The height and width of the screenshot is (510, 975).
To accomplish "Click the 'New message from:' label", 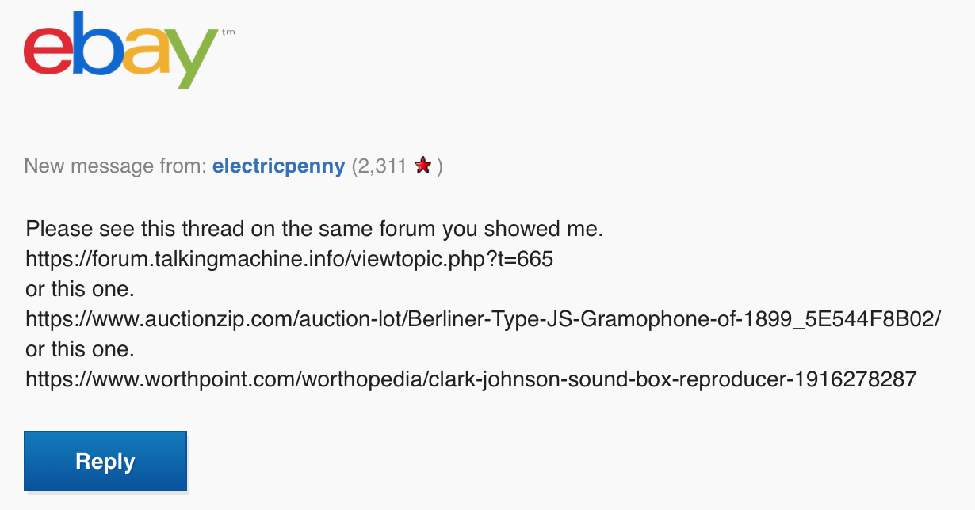I will click(115, 166).
